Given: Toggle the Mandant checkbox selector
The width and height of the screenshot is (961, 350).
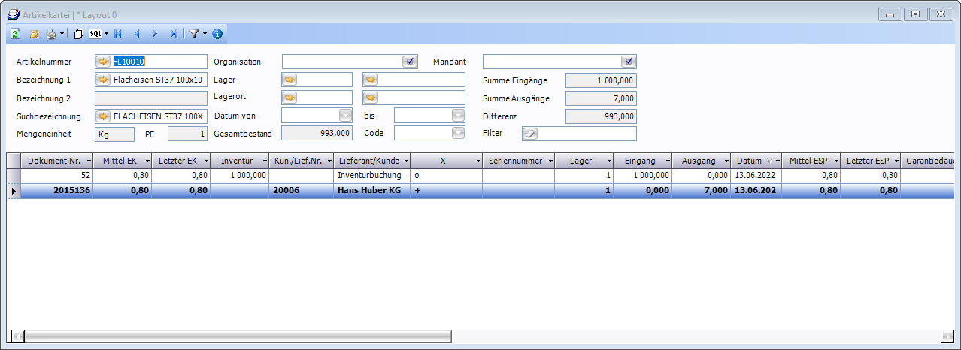Looking at the screenshot, I should [x=629, y=62].
